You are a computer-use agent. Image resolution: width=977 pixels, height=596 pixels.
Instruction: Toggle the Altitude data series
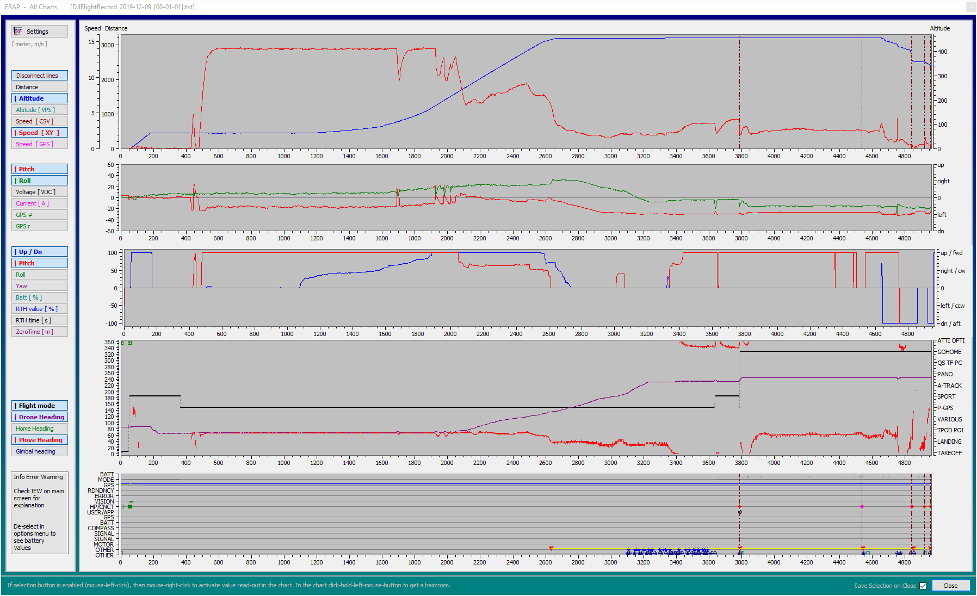point(40,98)
